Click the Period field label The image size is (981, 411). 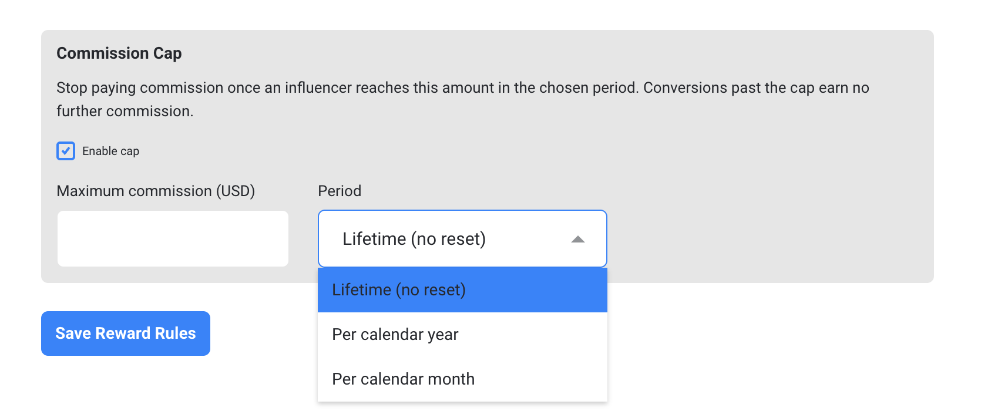340,191
